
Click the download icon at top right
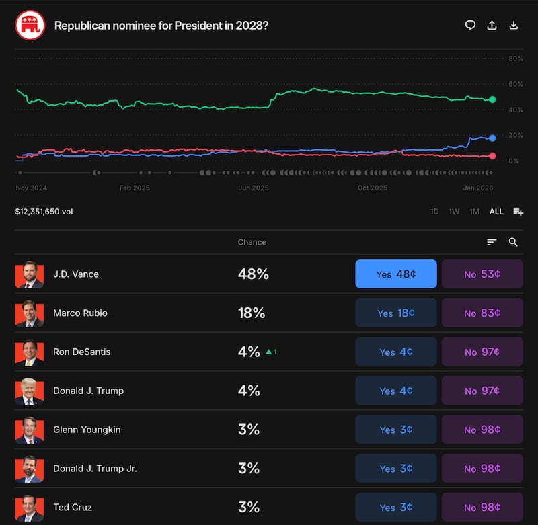pos(513,25)
